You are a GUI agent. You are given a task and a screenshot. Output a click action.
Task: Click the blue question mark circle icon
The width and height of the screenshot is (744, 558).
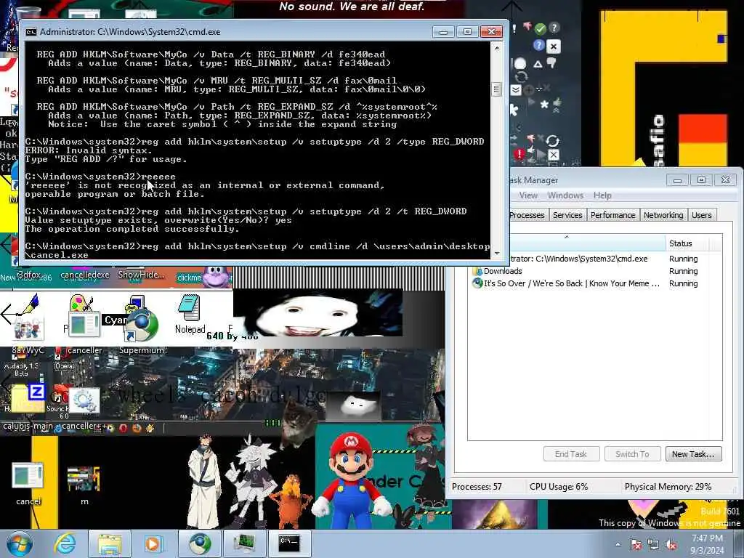538,45
